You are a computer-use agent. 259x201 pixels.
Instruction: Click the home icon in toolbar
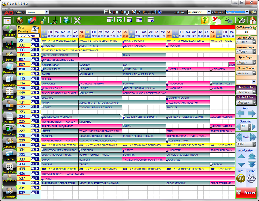[x=253, y=20]
